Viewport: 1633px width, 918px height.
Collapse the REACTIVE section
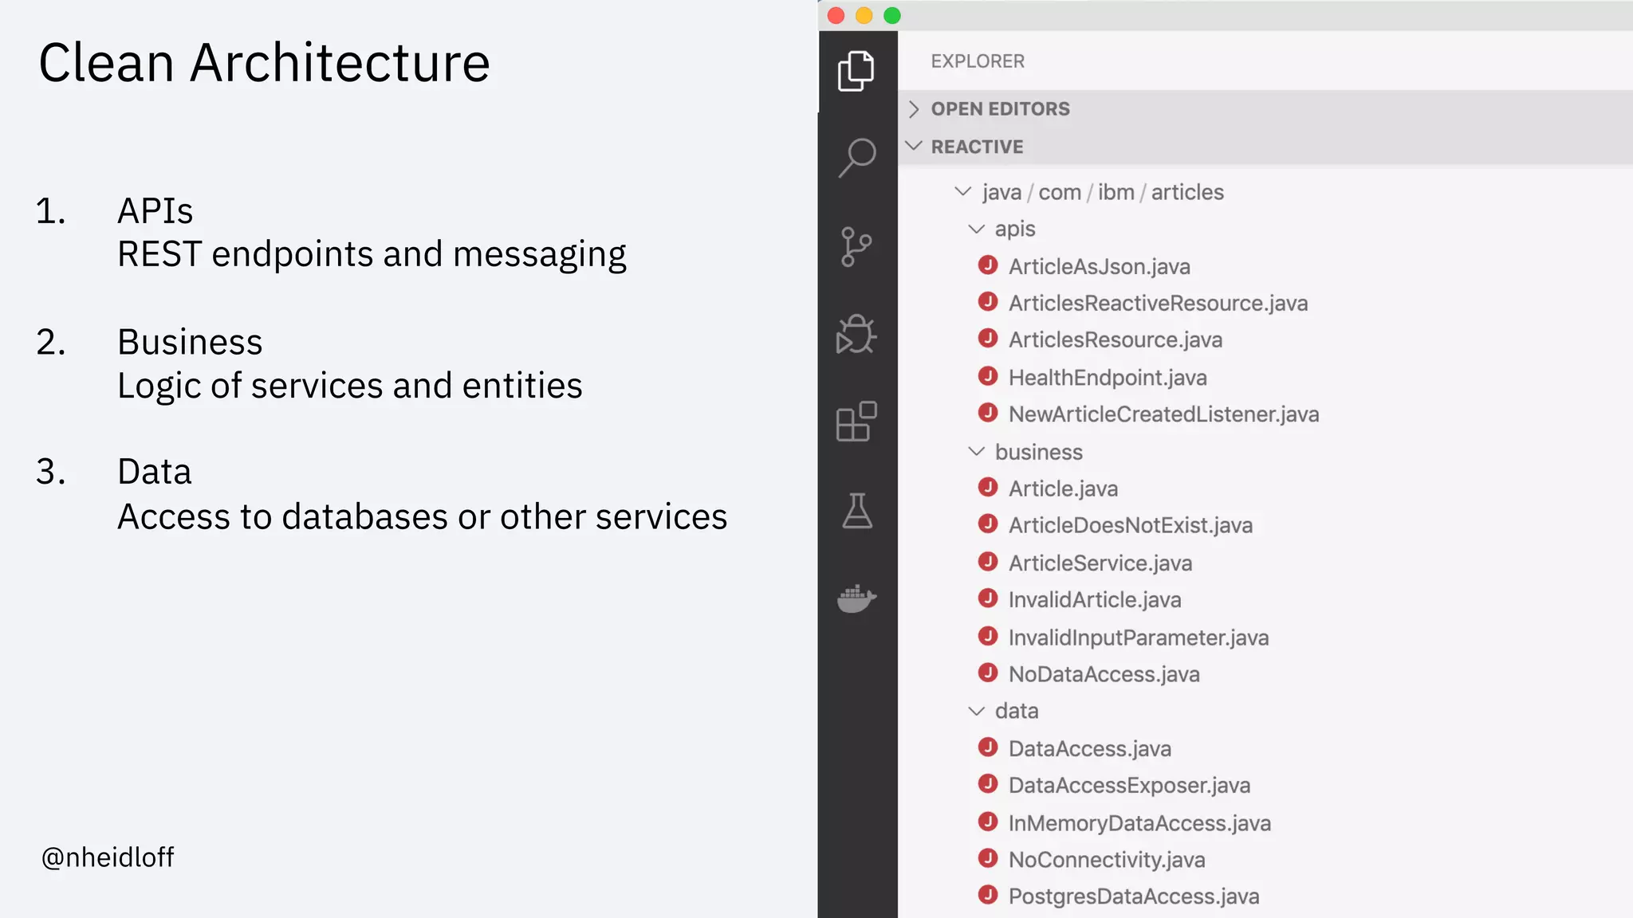coord(914,146)
